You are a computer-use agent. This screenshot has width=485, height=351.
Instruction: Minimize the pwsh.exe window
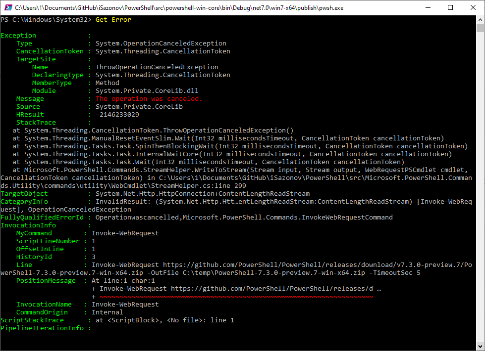click(428, 8)
